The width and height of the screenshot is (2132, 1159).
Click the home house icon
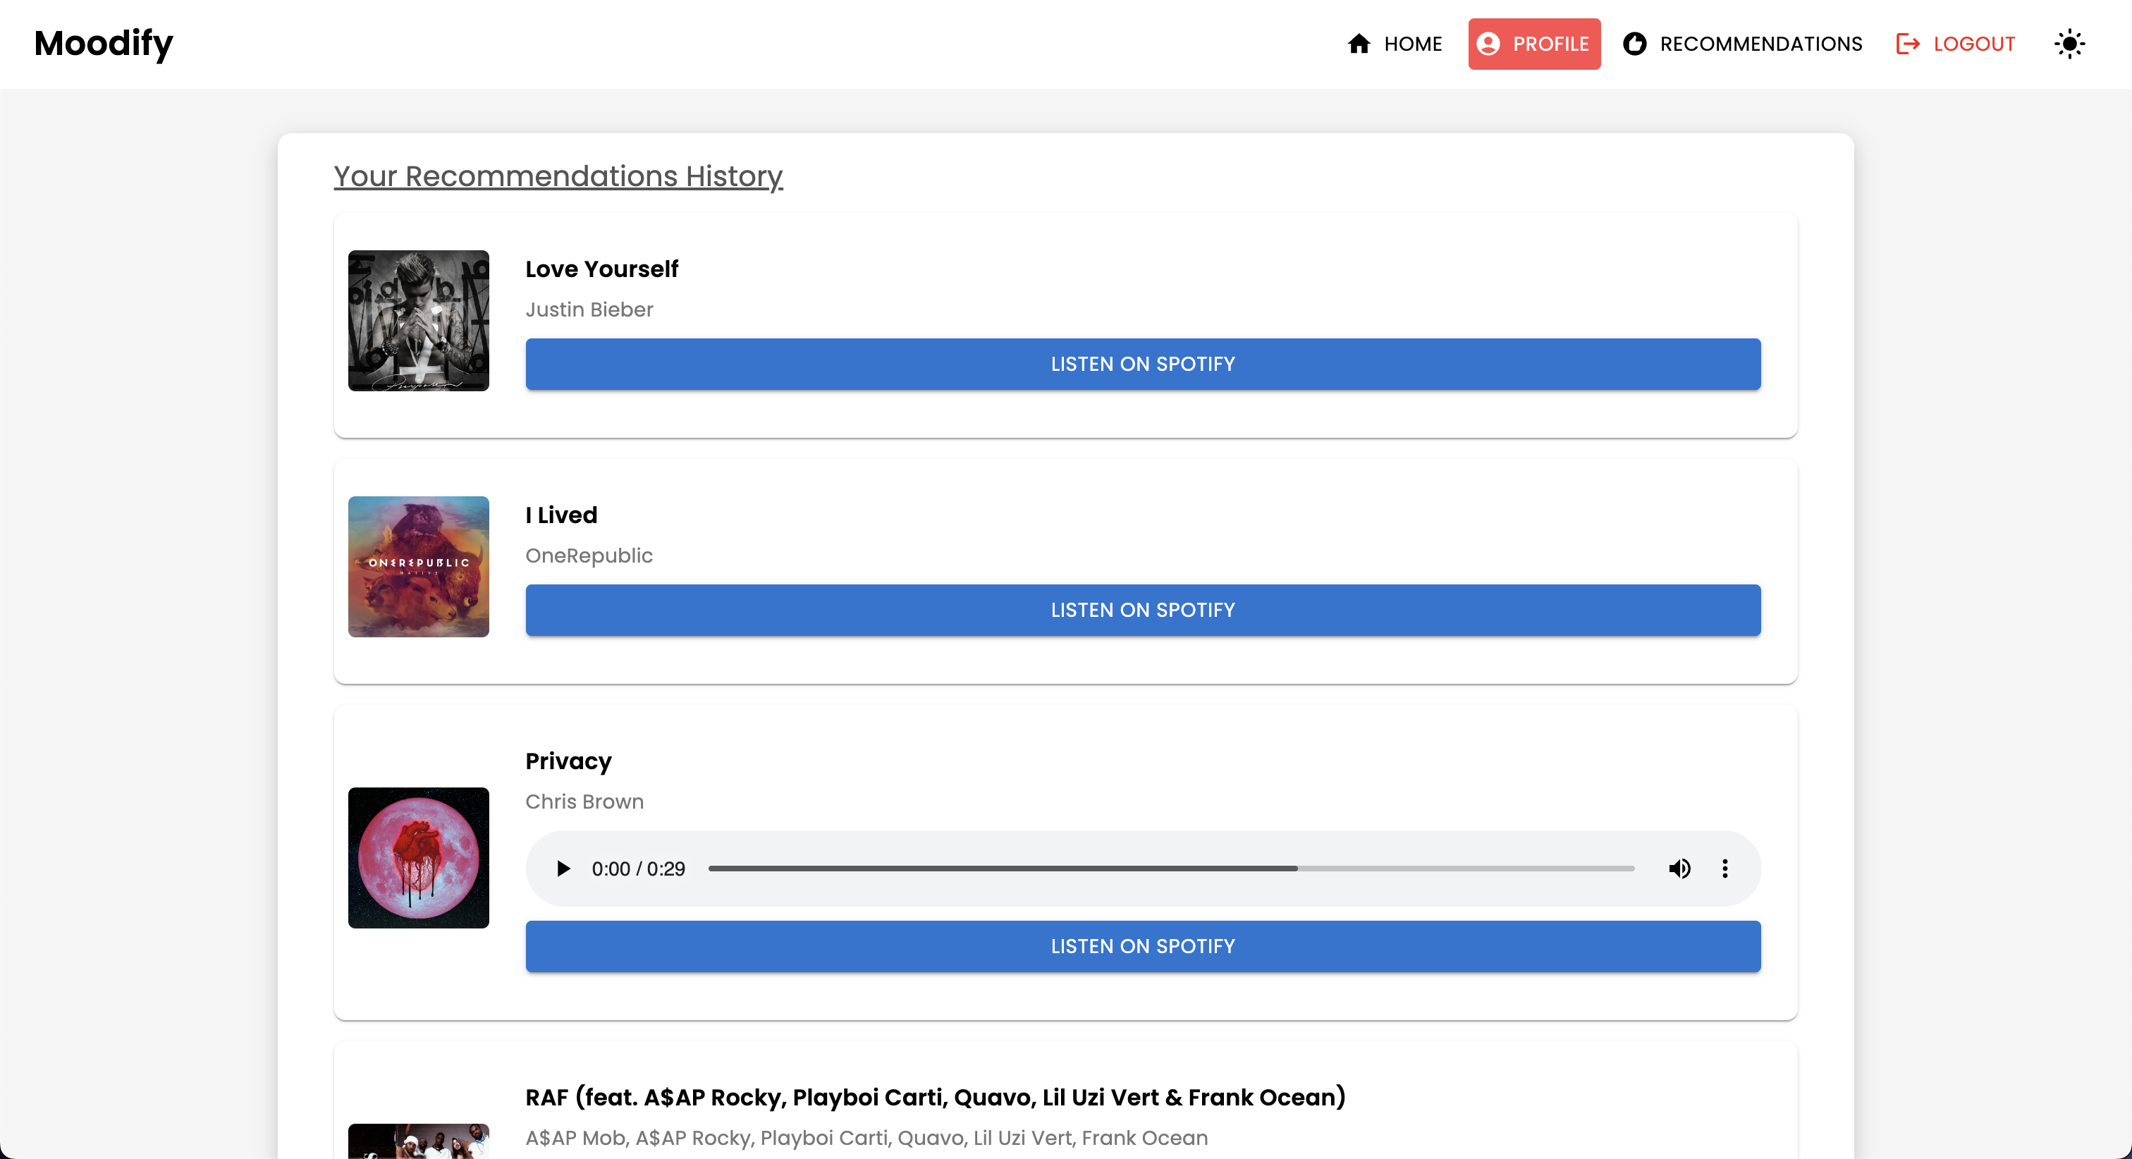pyautogui.click(x=1358, y=44)
